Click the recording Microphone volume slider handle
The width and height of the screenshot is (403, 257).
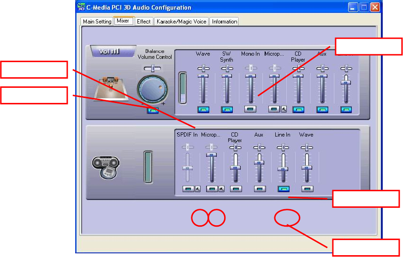click(211, 155)
